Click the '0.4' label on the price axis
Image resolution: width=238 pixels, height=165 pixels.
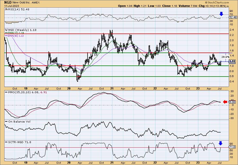pos(232,81)
